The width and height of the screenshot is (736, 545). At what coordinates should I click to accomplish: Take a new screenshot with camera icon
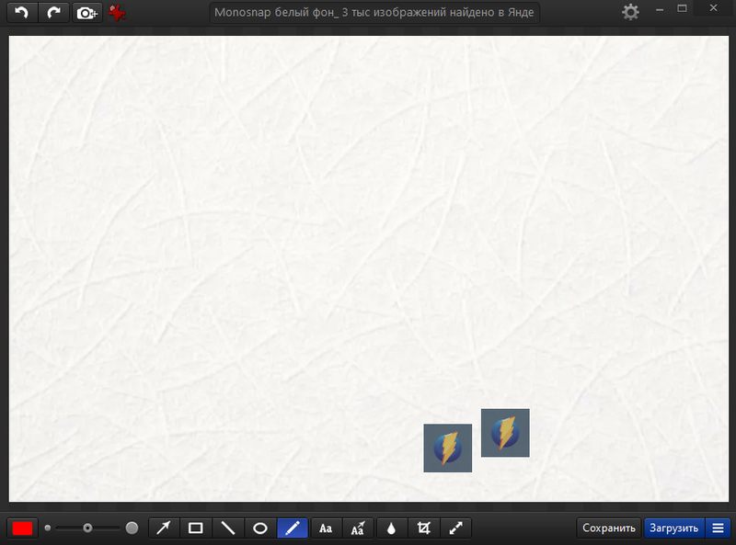coord(86,13)
